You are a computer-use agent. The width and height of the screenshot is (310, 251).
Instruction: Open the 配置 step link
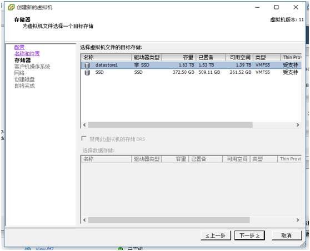[19, 47]
